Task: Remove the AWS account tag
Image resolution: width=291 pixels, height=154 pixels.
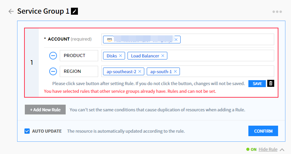Action: pyautogui.click(x=176, y=40)
